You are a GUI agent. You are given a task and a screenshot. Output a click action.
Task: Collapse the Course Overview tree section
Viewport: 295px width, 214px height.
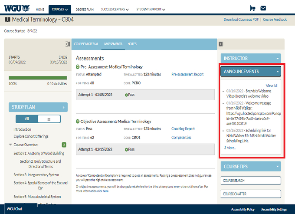pyautogui.click(x=10, y=145)
